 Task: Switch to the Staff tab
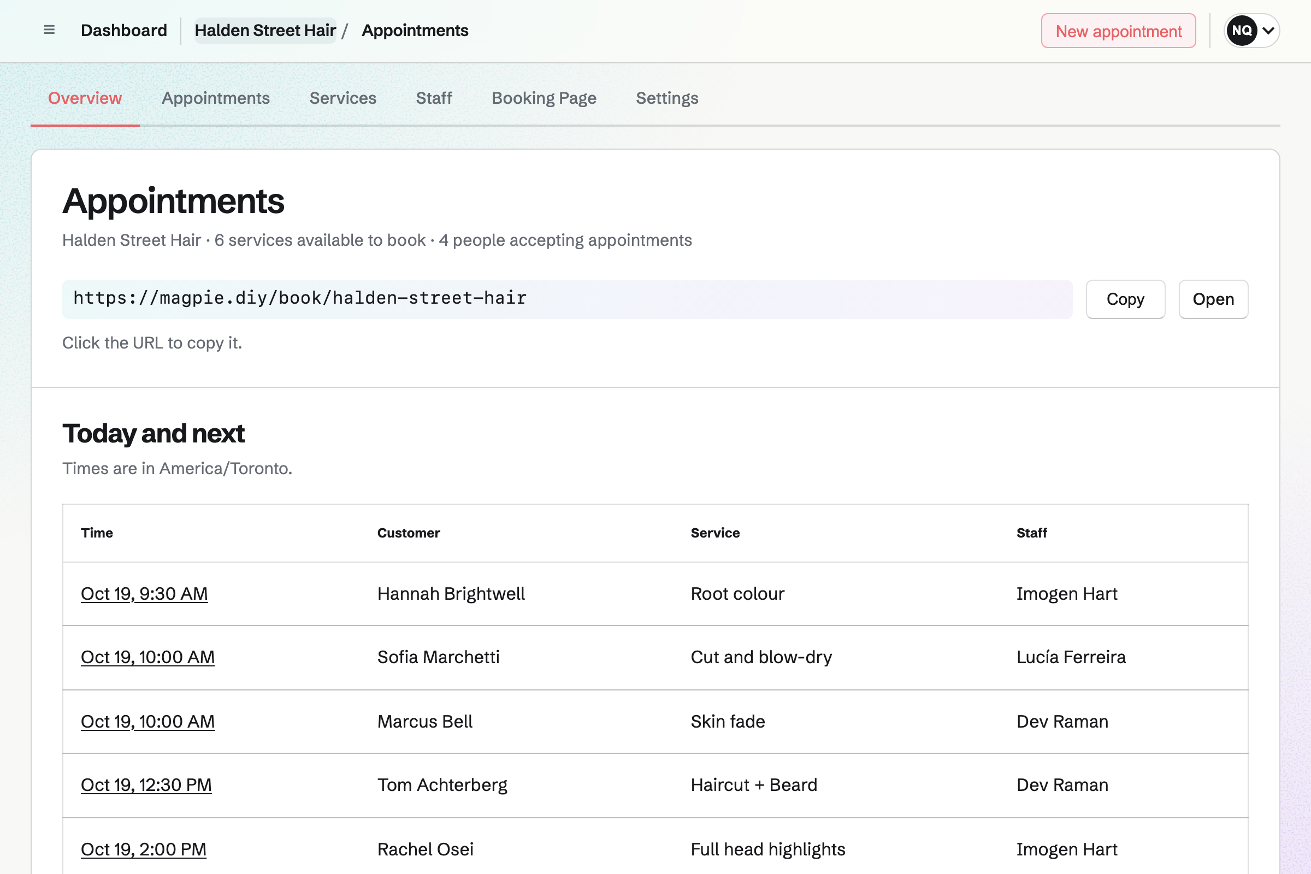pos(434,98)
